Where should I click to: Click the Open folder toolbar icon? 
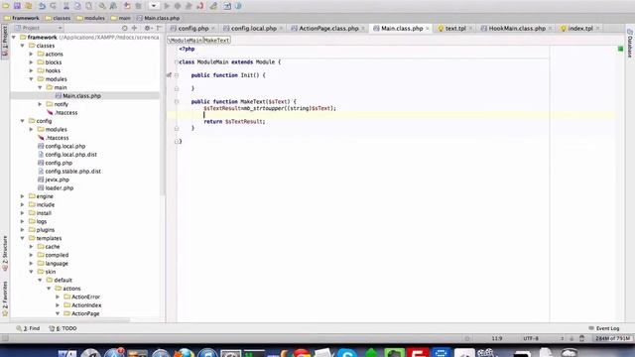click(6, 6)
